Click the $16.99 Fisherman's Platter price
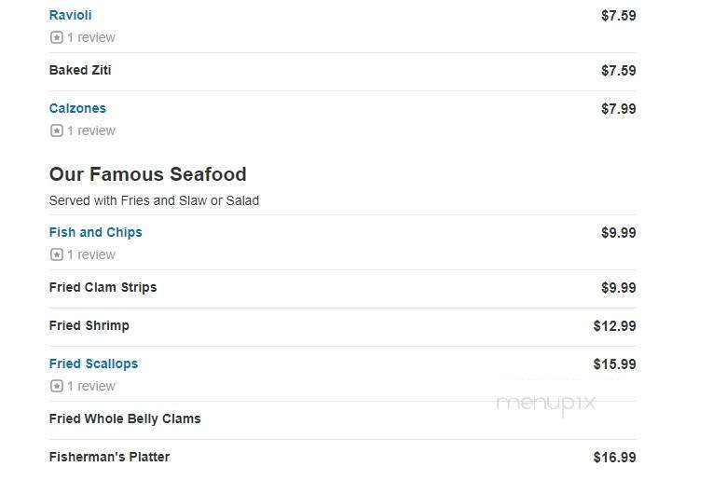Screen dimensions: 713x480 coord(614,458)
